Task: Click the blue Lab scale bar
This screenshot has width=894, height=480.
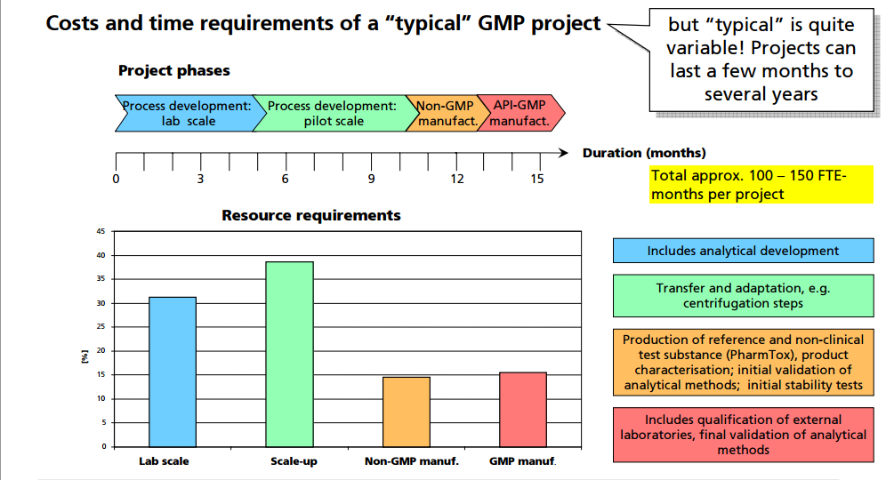Action: (x=173, y=372)
